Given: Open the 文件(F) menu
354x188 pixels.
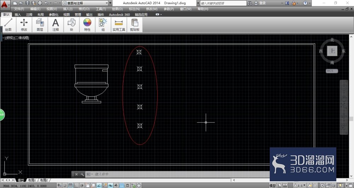Looking at the screenshot, I should point(19,9).
